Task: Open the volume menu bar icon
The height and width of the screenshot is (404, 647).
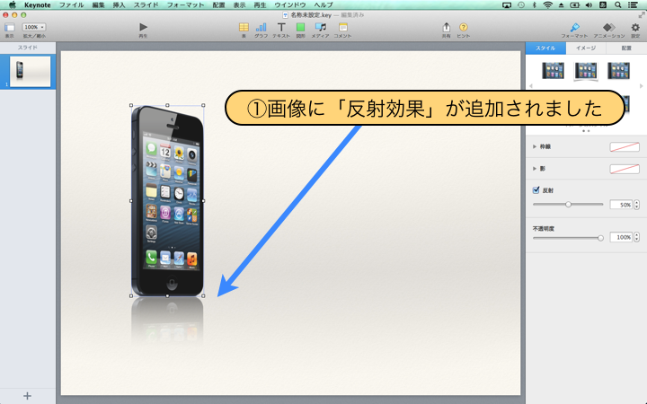Action: tap(589, 5)
